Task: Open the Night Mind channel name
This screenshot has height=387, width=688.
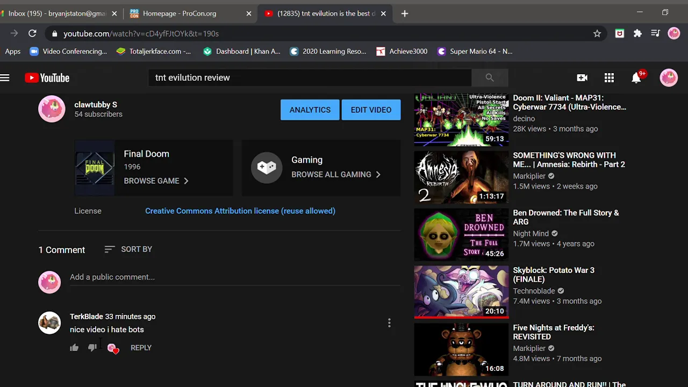Action: (x=531, y=234)
